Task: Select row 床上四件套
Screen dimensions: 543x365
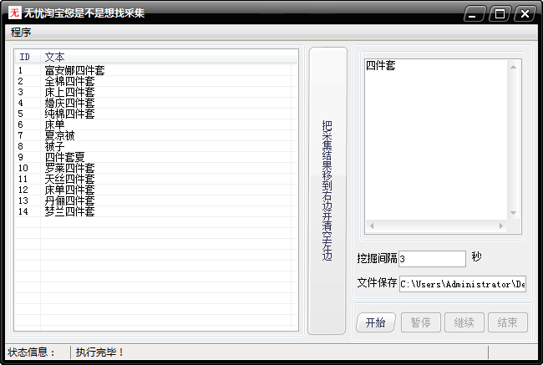Action: coord(156,92)
